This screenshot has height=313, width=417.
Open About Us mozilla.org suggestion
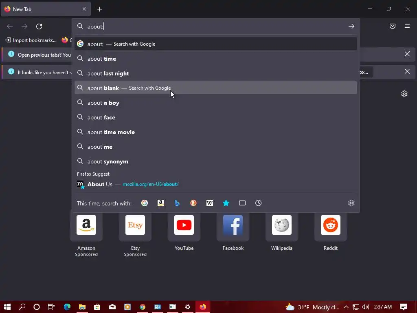point(216,184)
